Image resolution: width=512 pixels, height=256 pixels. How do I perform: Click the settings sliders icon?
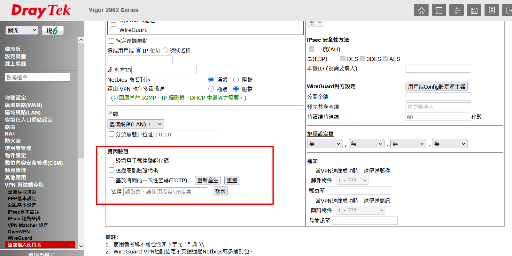pos(456,10)
